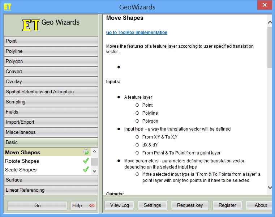275x217 pixels.
Task: Select Rotate Shapes in the function list
Action: click(x=47, y=161)
